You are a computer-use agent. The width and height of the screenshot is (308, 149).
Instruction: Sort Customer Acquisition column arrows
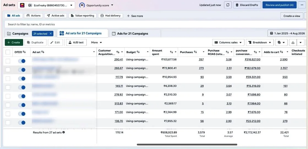point(118,52)
